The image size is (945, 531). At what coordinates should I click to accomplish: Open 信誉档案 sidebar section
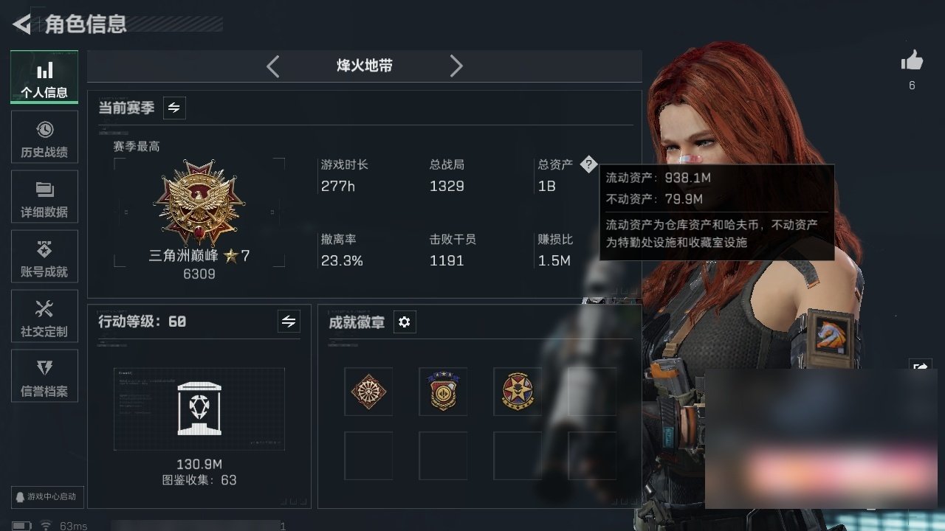[44, 377]
